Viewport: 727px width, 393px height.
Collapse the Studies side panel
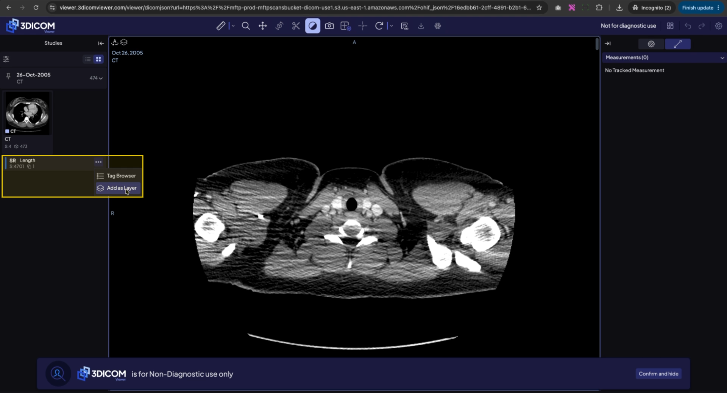click(101, 43)
